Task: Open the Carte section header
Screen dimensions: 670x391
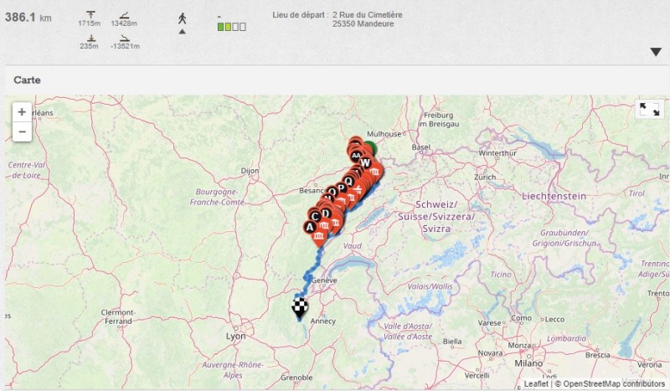Action: click(x=28, y=80)
